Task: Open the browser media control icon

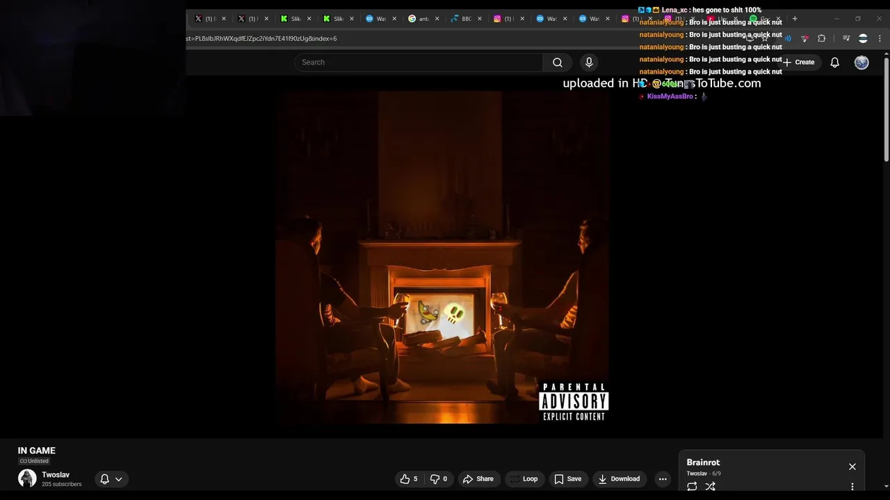Action: 846,38
